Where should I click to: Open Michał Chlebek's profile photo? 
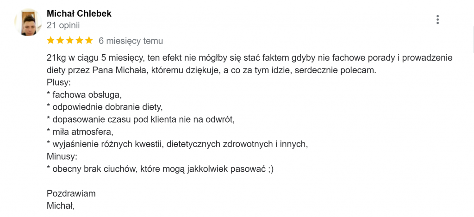28,22
